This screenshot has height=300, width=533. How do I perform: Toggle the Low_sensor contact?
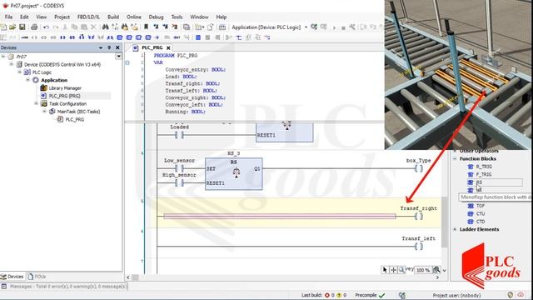[x=179, y=168]
